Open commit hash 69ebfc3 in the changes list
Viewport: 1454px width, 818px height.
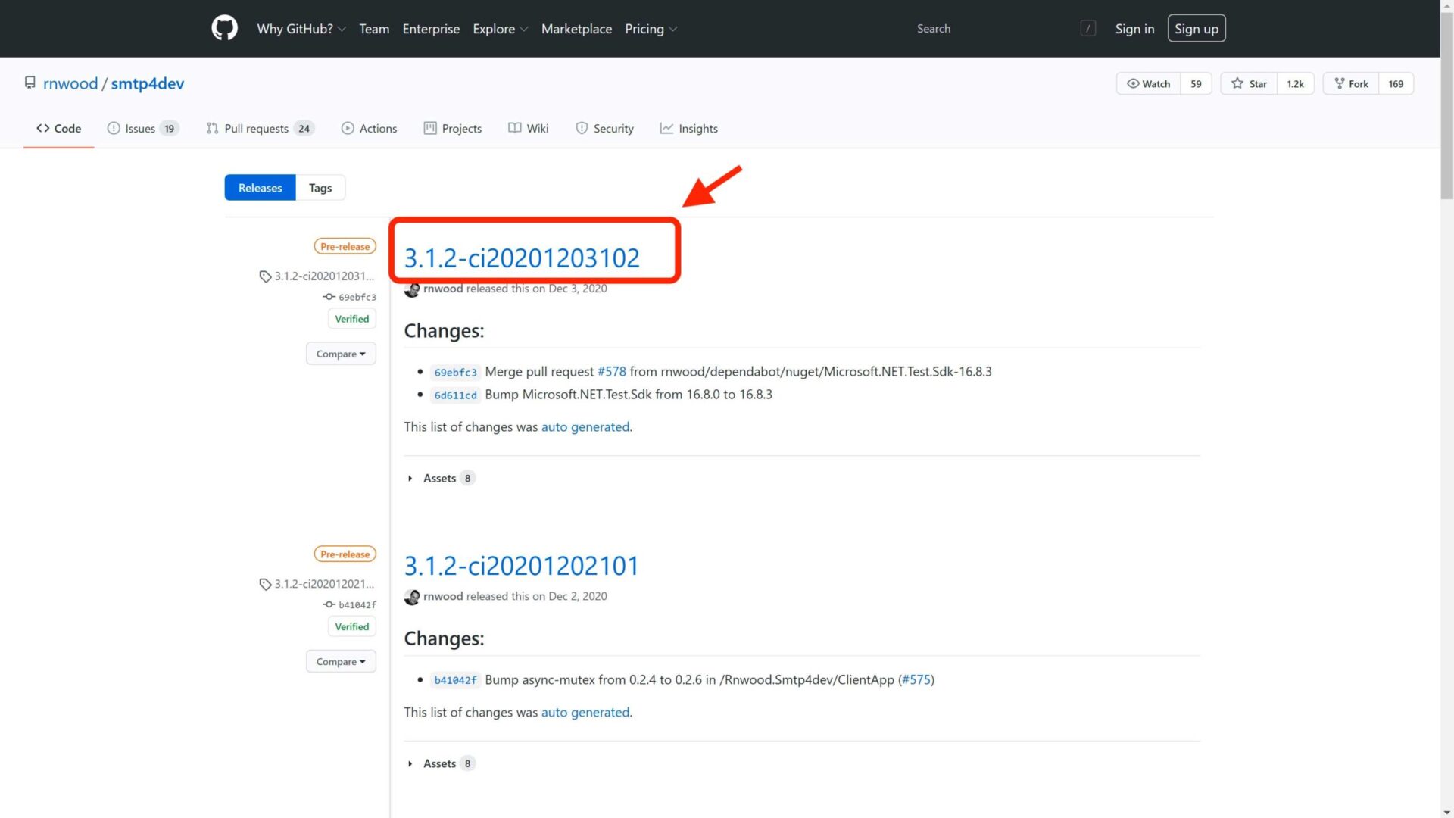click(x=455, y=372)
